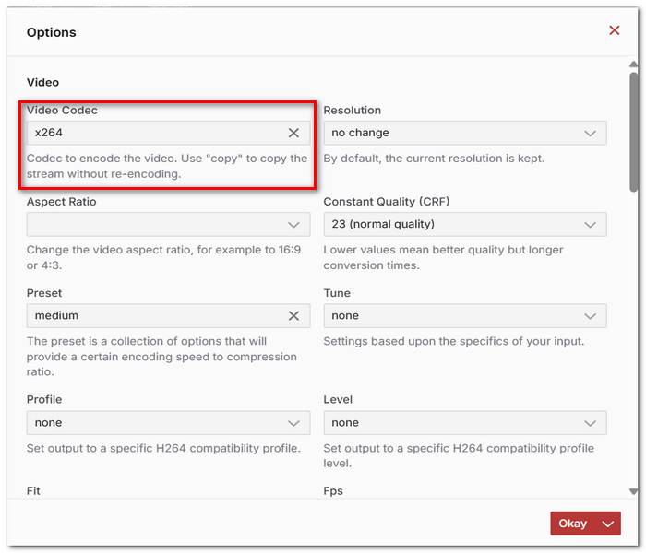The image size is (646, 553).
Task: Click 'Codec to encode the video' description
Action: pyautogui.click(x=167, y=166)
